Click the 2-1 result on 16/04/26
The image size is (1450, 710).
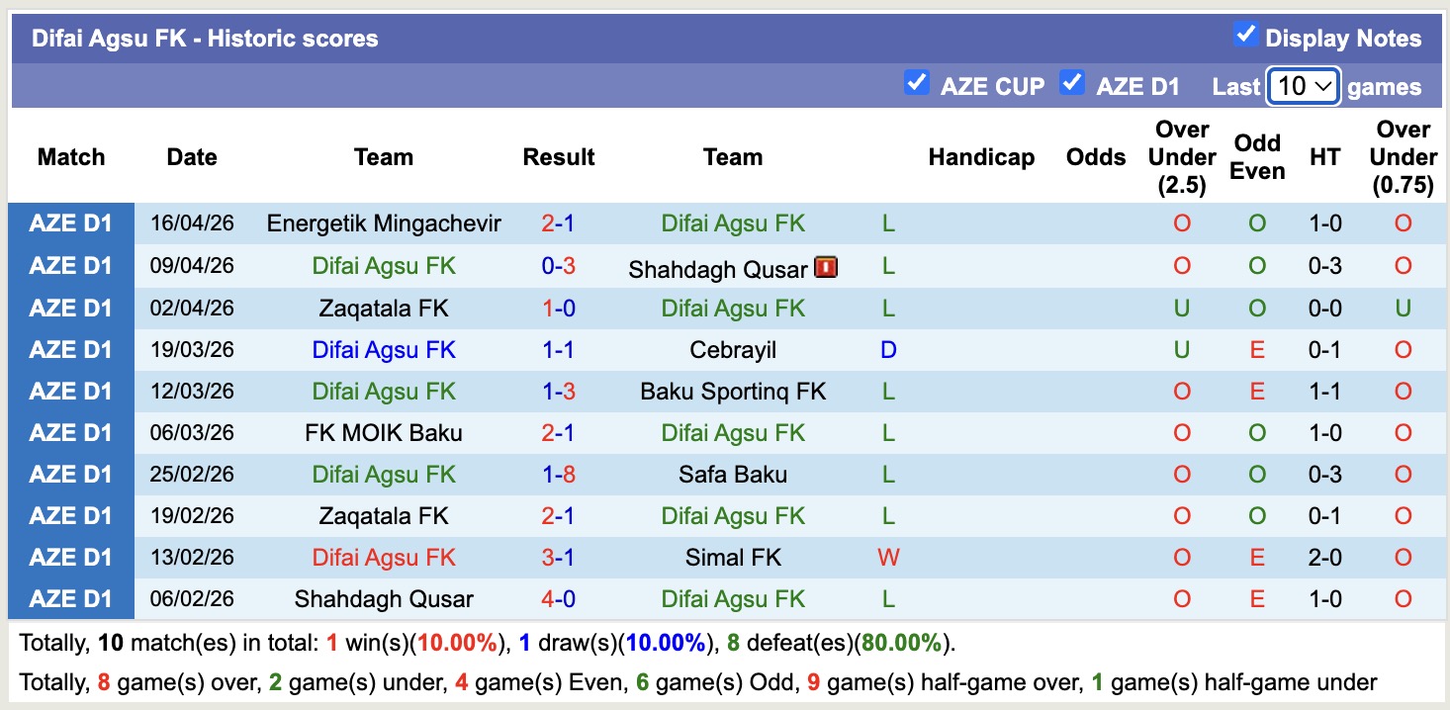(559, 224)
